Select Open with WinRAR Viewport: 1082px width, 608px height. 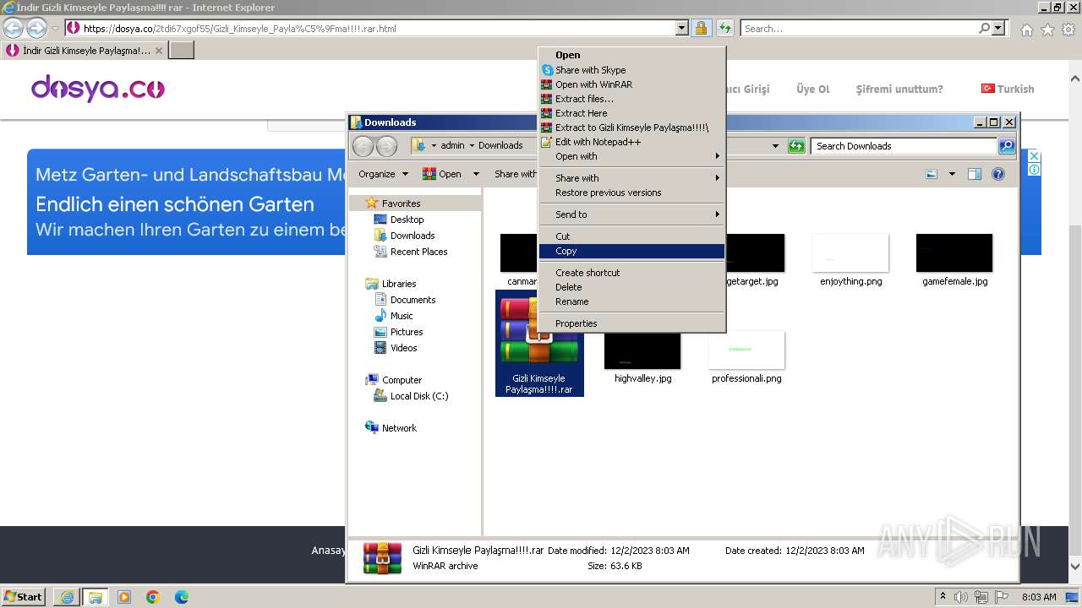631,84
